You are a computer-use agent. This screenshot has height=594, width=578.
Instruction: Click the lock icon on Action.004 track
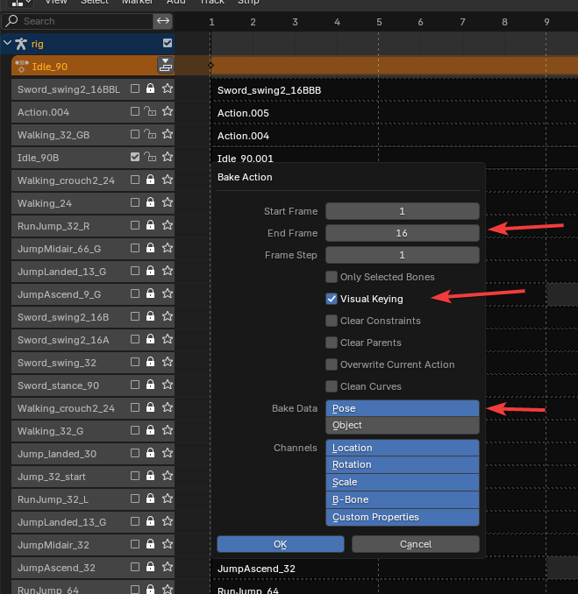point(150,112)
